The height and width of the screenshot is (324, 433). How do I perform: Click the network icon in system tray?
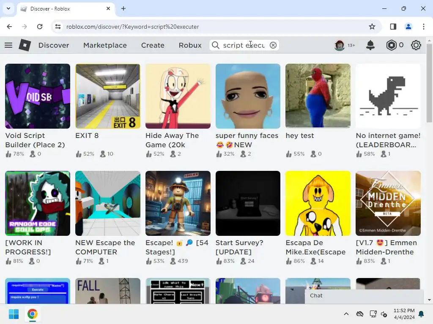pos(373,314)
